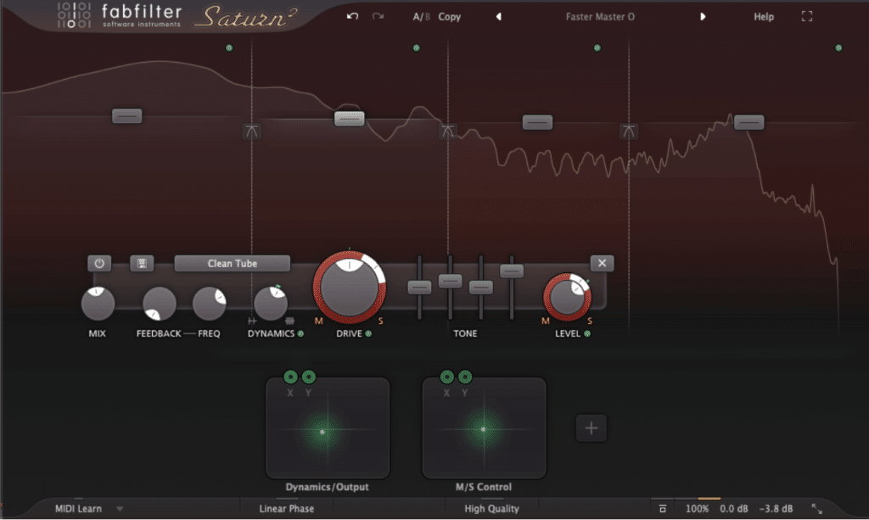869x520 pixels.
Task: Open the Faster Master O preset menu
Action: (600, 16)
